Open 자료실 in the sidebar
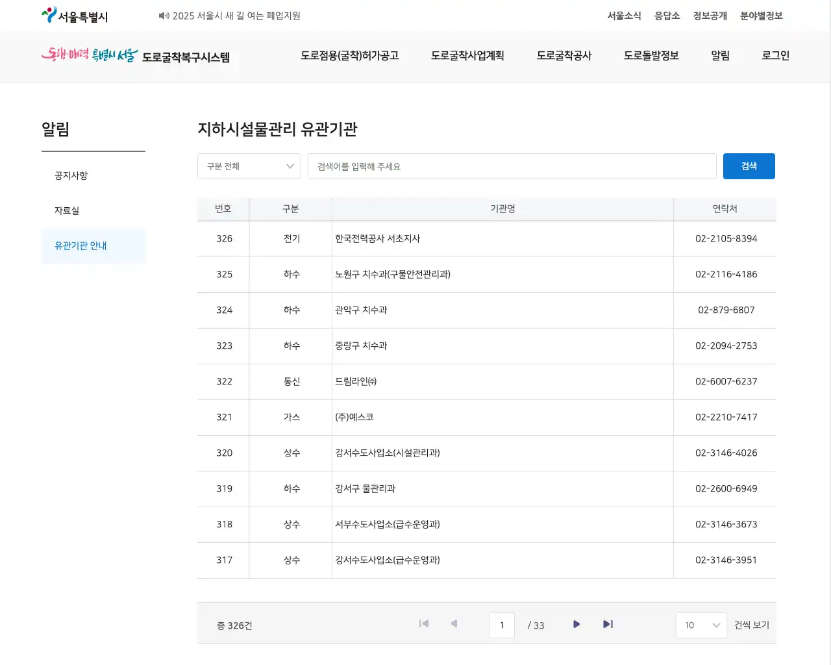Viewport: 831px width, 665px height. (67, 211)
